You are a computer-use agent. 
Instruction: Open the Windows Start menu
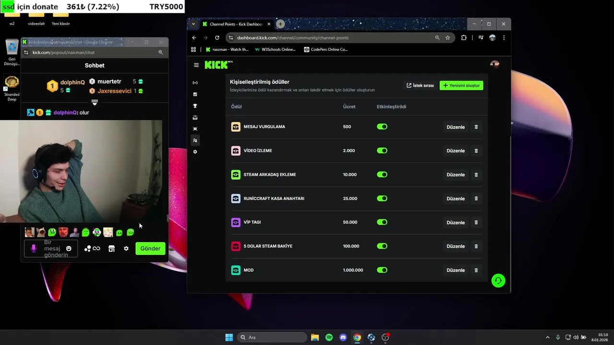(x=229, y=337)
